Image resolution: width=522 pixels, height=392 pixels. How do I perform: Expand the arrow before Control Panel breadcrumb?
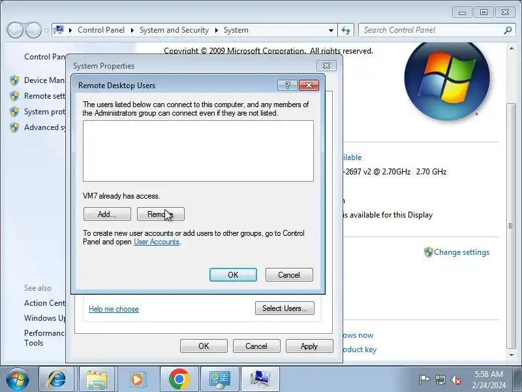click(x=70, y=30)
